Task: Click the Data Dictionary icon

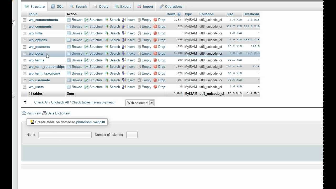Action: (x=45, y=113)
